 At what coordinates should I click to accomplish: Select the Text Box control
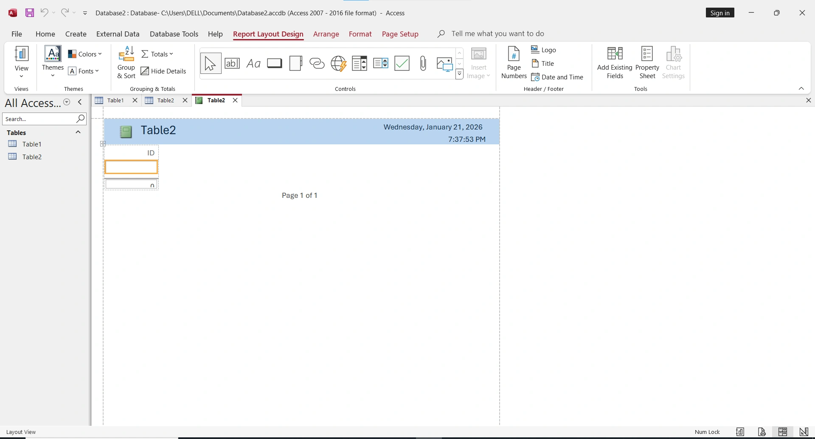click(x=232, y=63)
